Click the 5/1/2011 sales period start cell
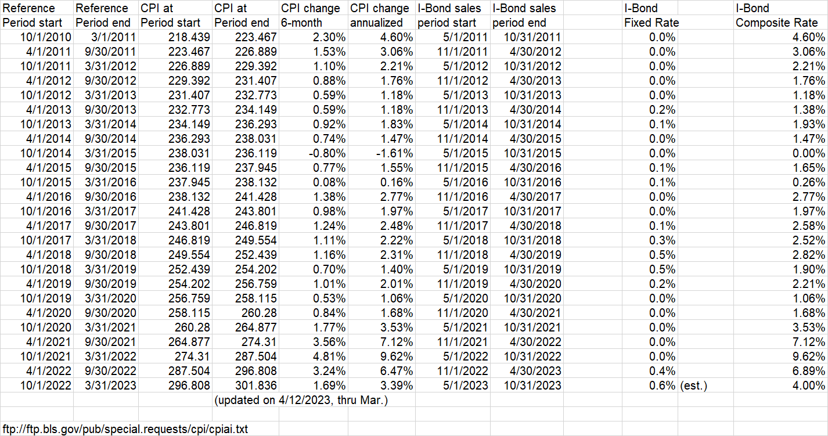The width and height of the screenshot is (828, 436). coord(453,37)
